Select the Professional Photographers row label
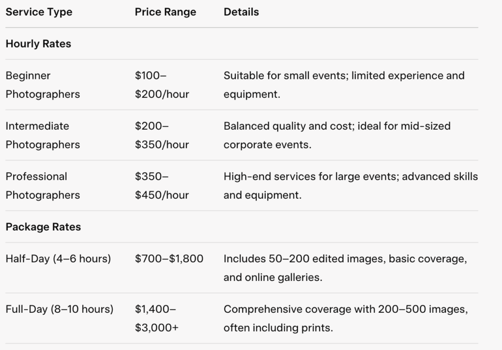Image resolution: width=502 pixels, height=350 pixels. 42,186
